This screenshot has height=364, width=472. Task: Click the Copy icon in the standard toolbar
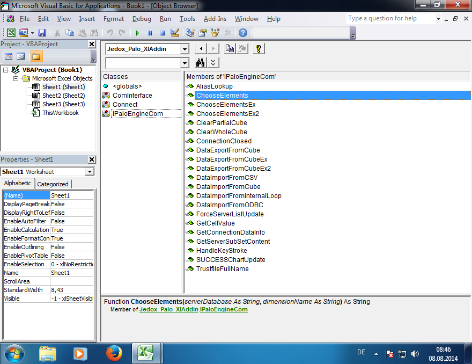pos(70,33)
